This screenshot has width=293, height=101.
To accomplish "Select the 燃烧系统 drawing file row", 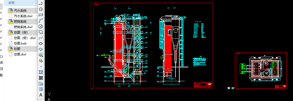I will [22, 22].
